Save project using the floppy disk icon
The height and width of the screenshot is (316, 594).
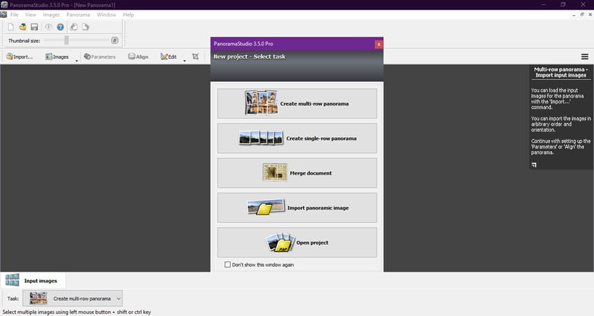coord(35,27)
